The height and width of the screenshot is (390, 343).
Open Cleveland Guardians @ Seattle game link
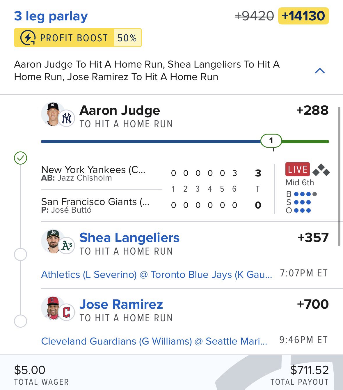click(x=154, y=341)
